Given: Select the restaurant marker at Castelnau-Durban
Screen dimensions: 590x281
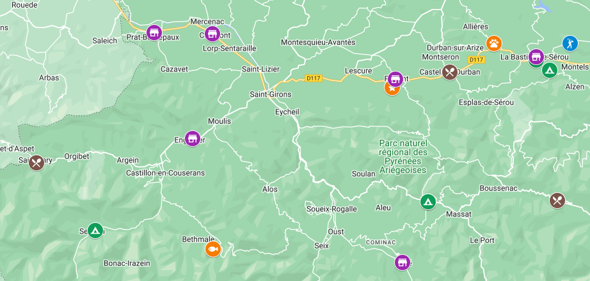Looking at the screenshot, I should (x=450, y=72).
